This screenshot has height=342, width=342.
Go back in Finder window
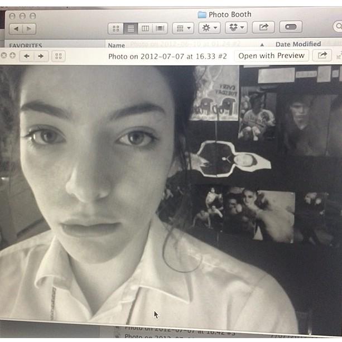tap(16, 29)
